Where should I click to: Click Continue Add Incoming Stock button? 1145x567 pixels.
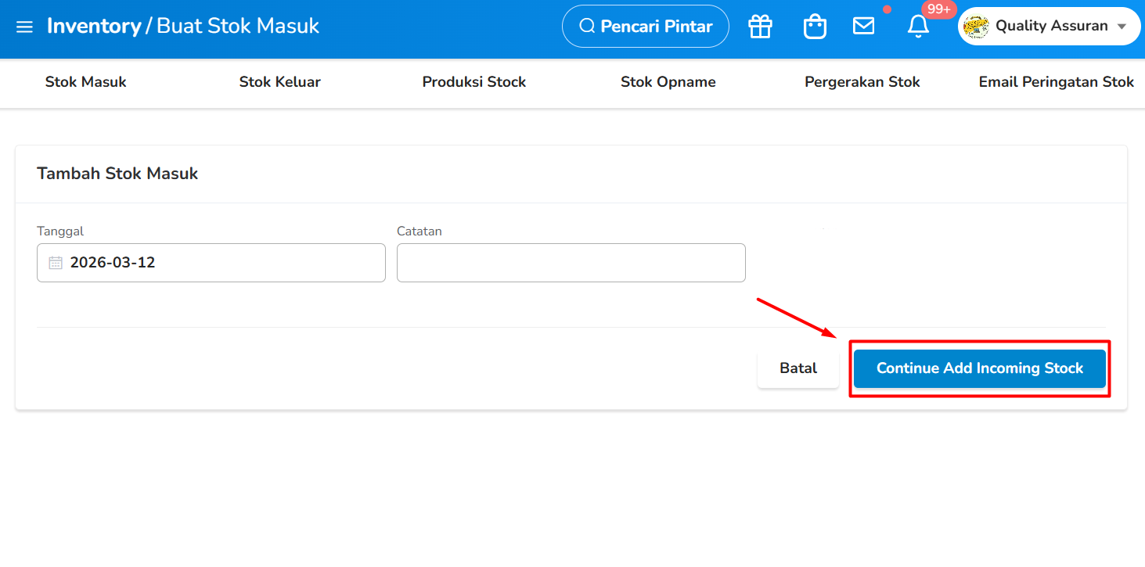tap(979, 368)
